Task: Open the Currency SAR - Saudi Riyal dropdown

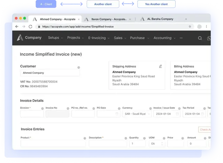Action: point(137,114)
